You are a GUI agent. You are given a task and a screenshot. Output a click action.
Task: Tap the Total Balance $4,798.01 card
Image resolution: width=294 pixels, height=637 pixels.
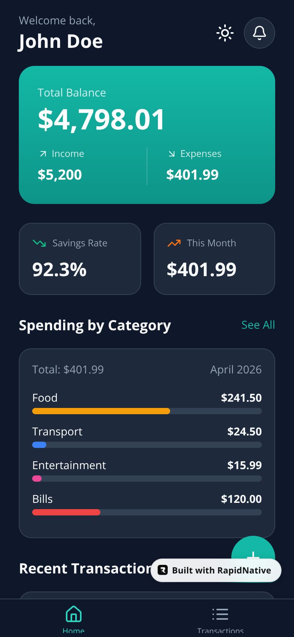pyautogui.click(x=147, y=135)
